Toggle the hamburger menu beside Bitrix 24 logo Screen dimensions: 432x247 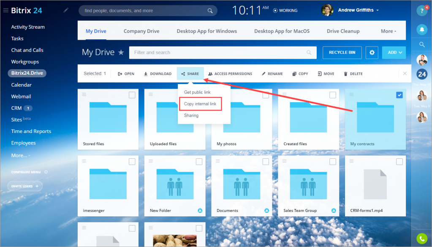[5, 11]
